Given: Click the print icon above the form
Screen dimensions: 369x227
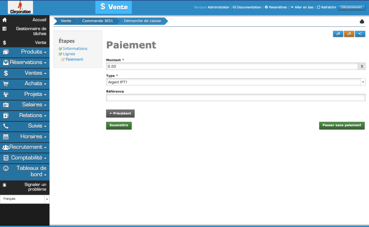Looking at the screenshot, I should [362, 21].
